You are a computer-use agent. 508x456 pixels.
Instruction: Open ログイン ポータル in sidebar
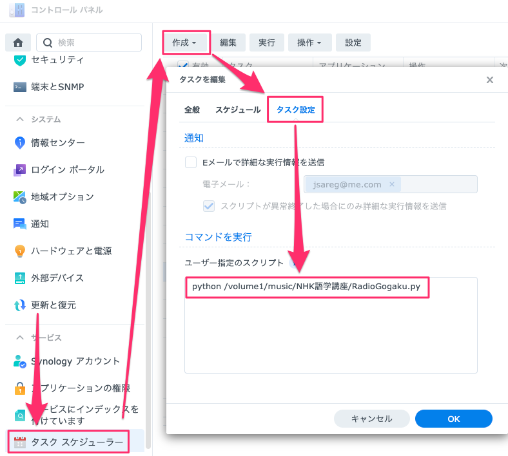point(67,169)
